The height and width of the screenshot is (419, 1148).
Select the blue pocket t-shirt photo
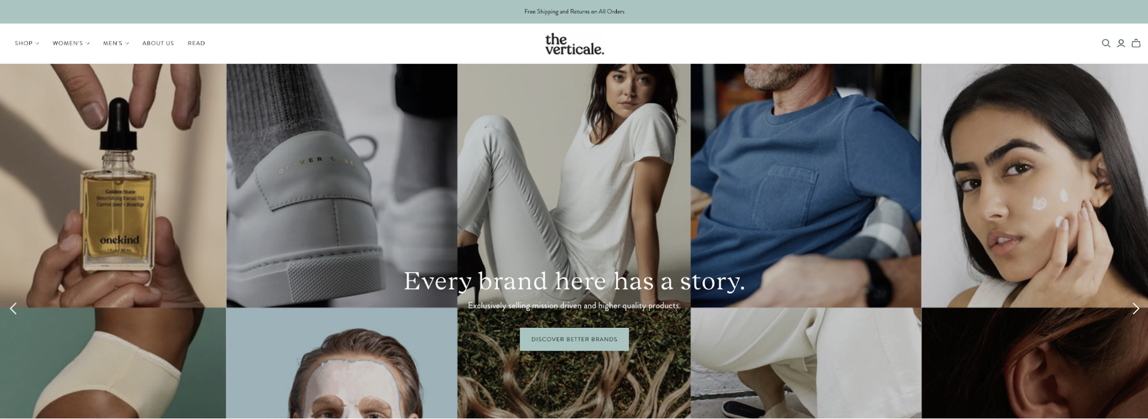(x=806, y=185)
